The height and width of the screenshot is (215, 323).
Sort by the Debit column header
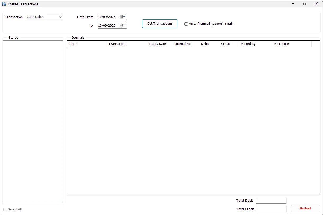(209, 44)
